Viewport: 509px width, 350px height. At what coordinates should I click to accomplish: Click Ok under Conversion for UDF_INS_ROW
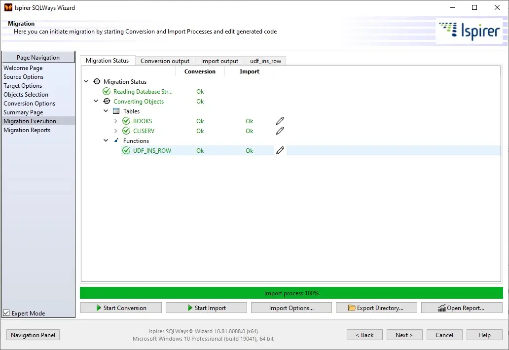200,150
